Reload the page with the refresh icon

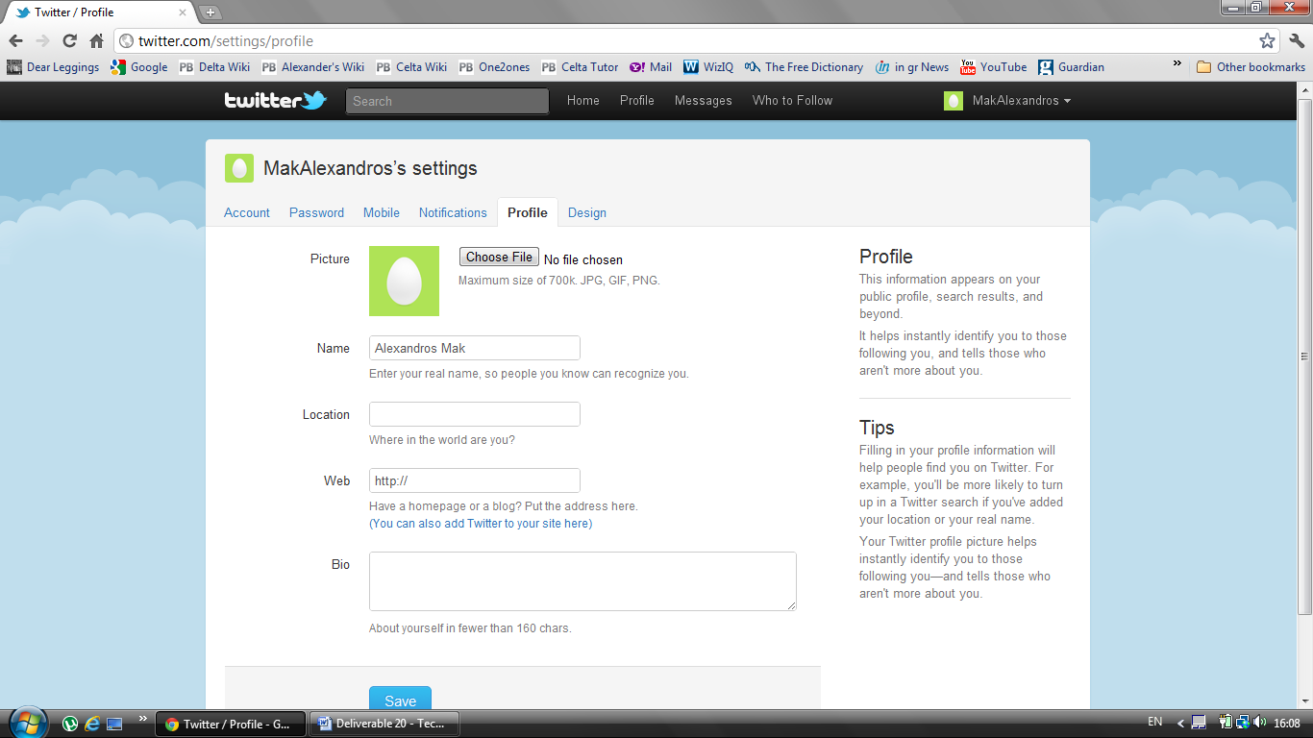pyautogui.click(x=69, y=40)
